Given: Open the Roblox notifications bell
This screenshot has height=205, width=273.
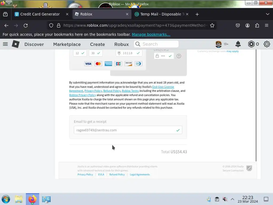Looking at the screenshot, I should pos(238,44).
